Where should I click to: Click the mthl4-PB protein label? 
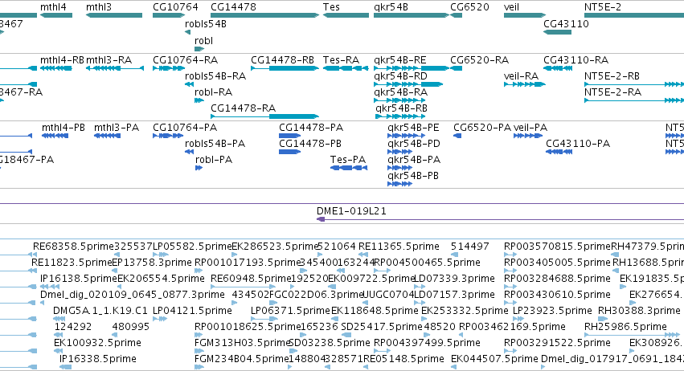[63, 128]
